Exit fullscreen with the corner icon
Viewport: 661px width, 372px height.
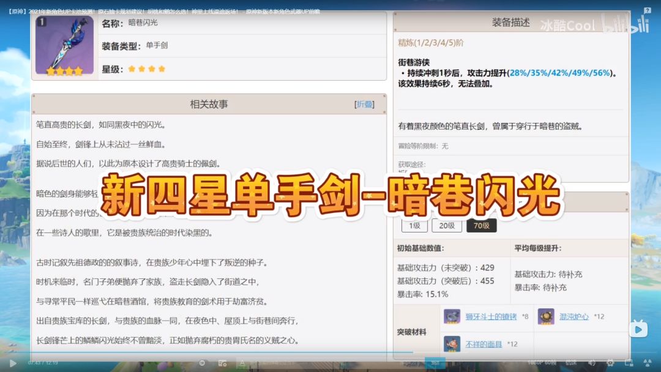pos(648,363)
